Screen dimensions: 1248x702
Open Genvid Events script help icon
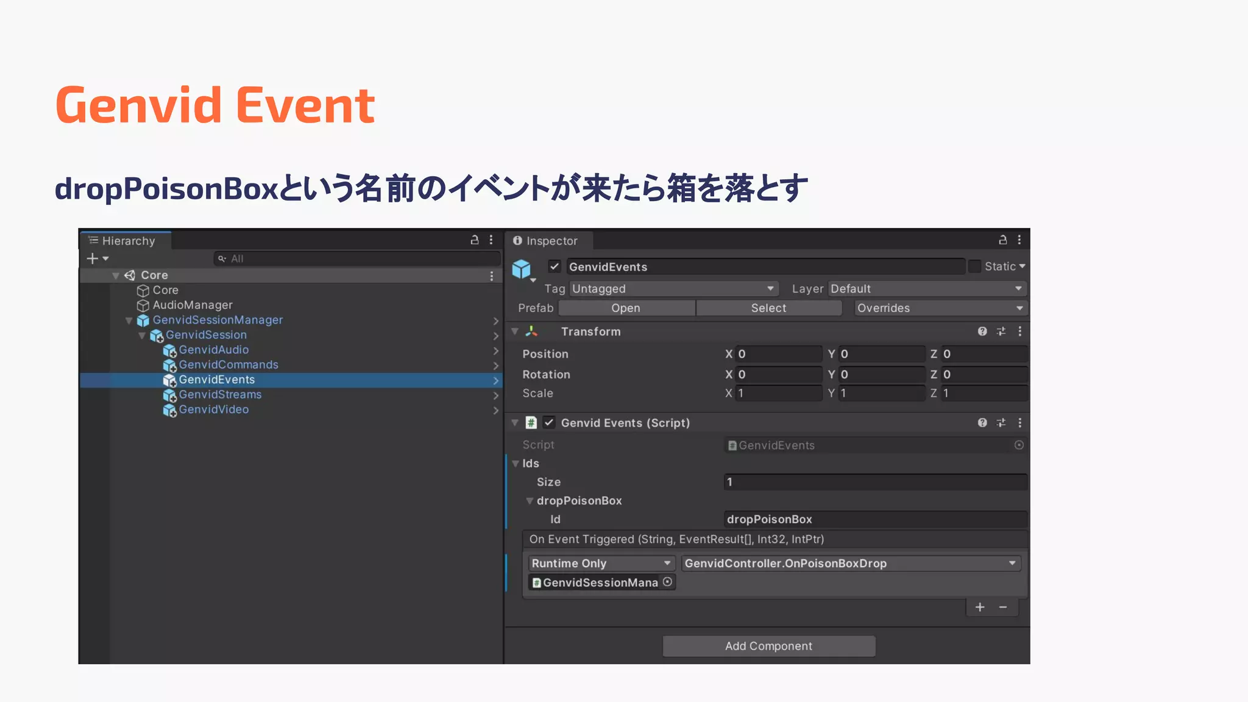point(982,423)
